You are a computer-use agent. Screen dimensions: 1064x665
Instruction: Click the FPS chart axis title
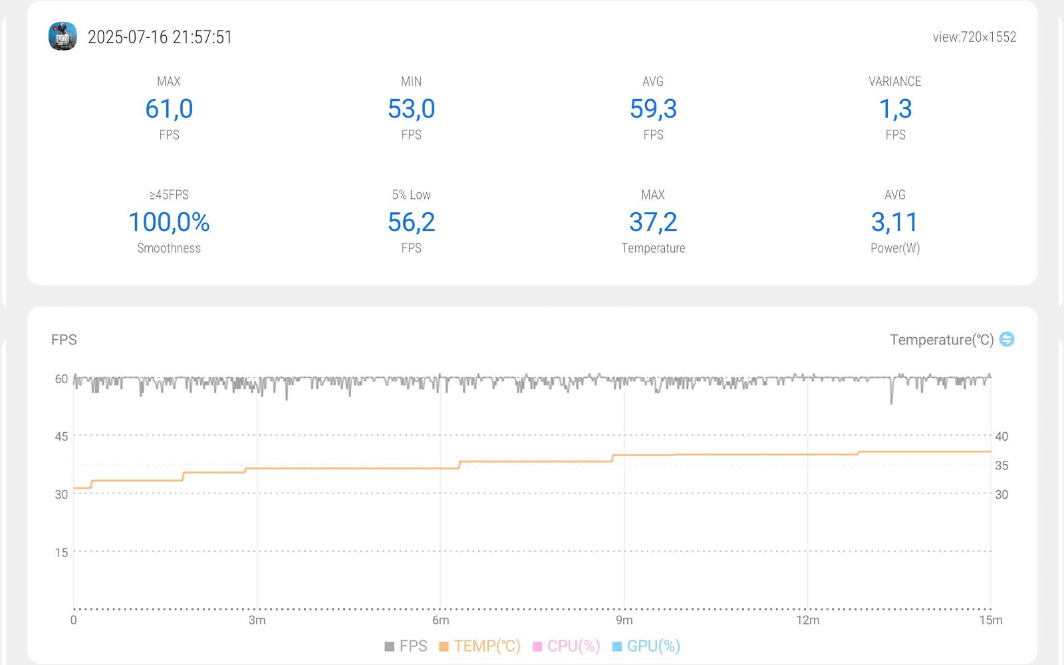pyautogui.click(x=64, y=340)
